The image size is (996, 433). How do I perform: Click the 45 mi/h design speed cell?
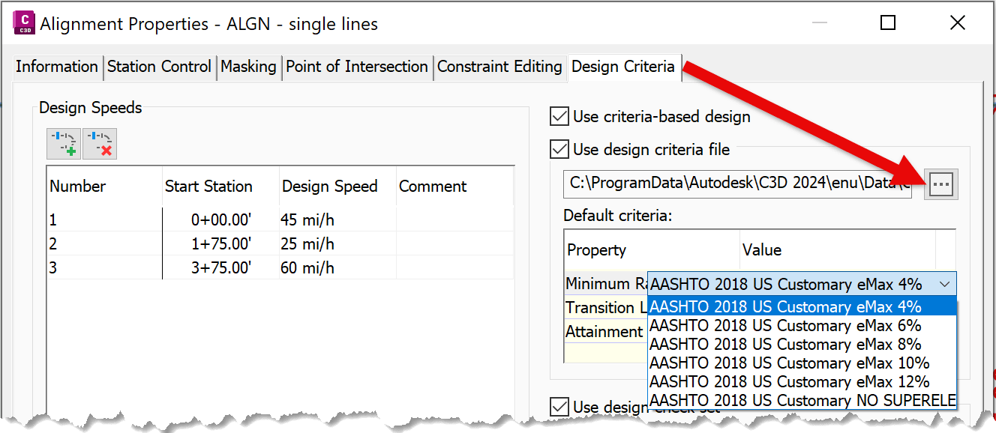click(x=337, y=219)
